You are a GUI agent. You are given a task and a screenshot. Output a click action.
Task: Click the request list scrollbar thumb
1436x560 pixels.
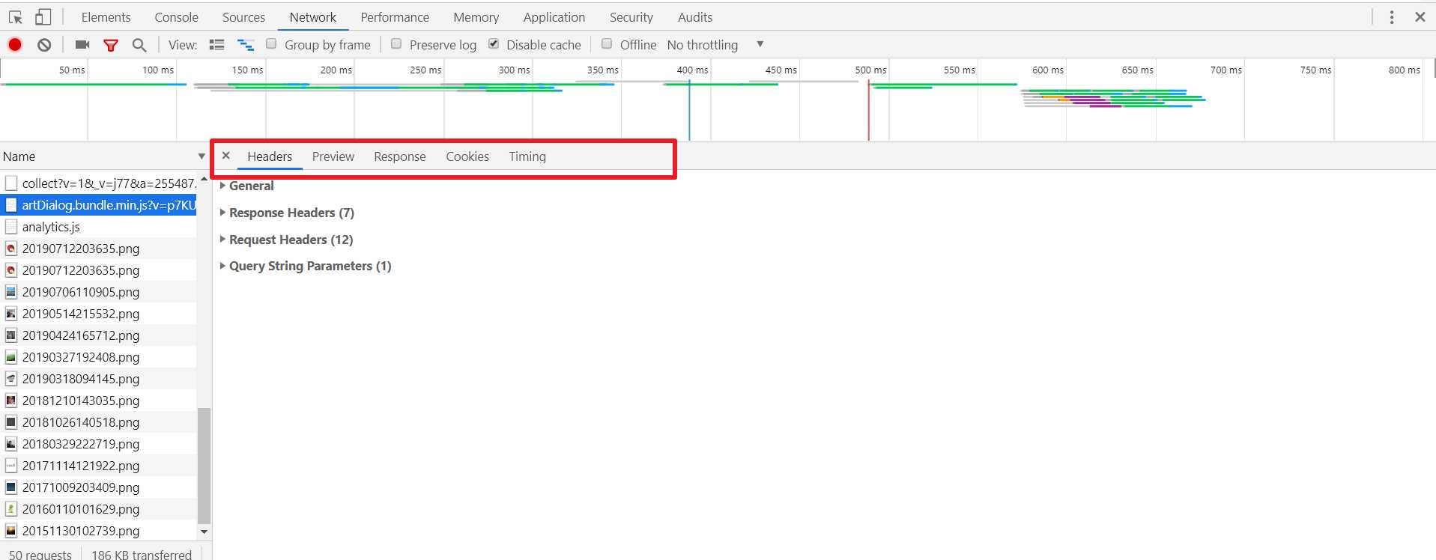pyautogui.click(x=204, y=466)
